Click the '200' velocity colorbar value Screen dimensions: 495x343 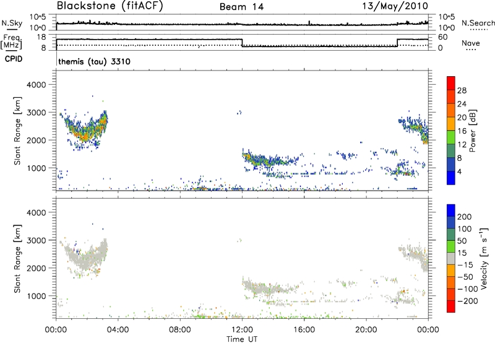pyautogui.click(x=465, y=217)
